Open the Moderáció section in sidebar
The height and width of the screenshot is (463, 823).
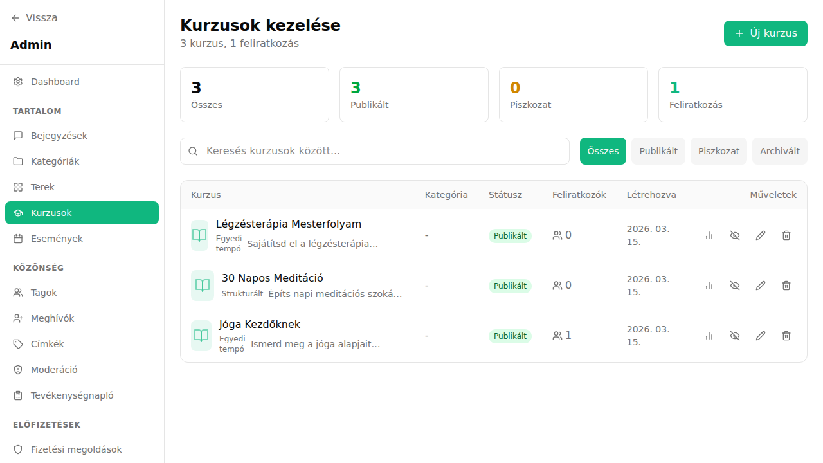pyautogui.click(x=55, y=369)
